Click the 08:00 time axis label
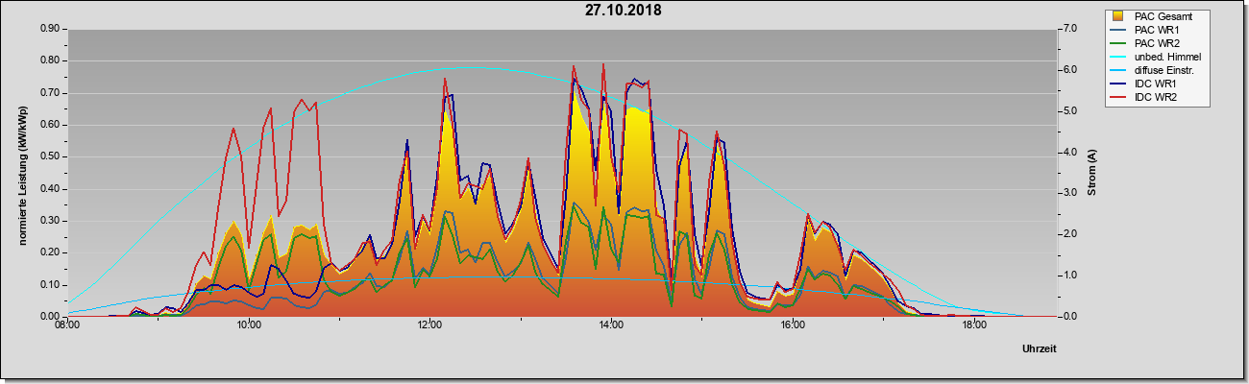Viewport: 1249px width, 384px height. coord(67,325)
